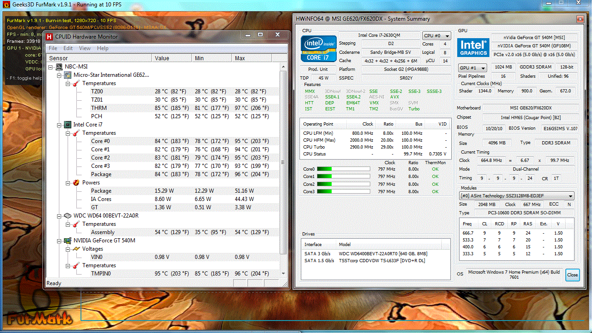Open the Help menu in Hardware Monitor
Image resolution: width=592 pixels, height=333 pixels.
(103, 48)
